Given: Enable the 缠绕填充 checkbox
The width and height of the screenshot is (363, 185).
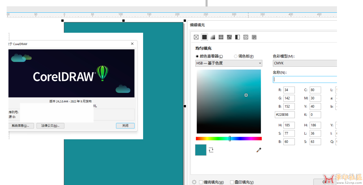Looking at the screenshot, I should 201,182.
